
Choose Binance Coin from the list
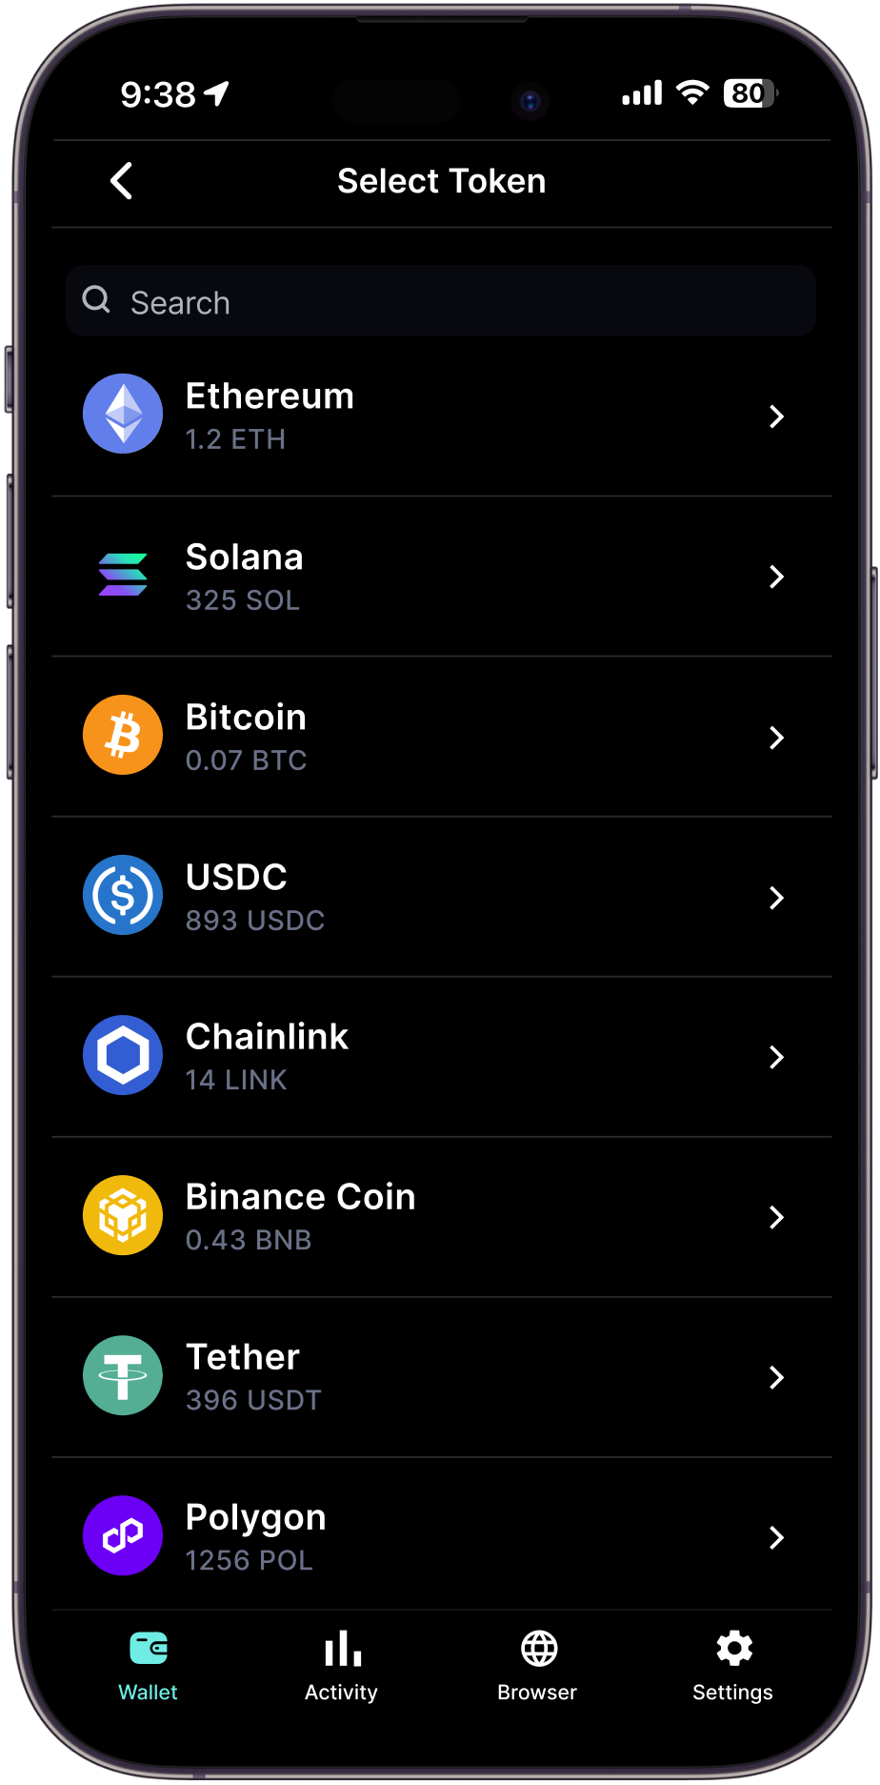pos(300,1197)
